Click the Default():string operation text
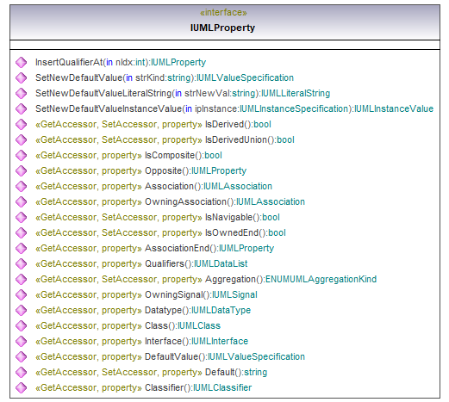The height and width of the screenshot is (402, 449). (236, 372)
